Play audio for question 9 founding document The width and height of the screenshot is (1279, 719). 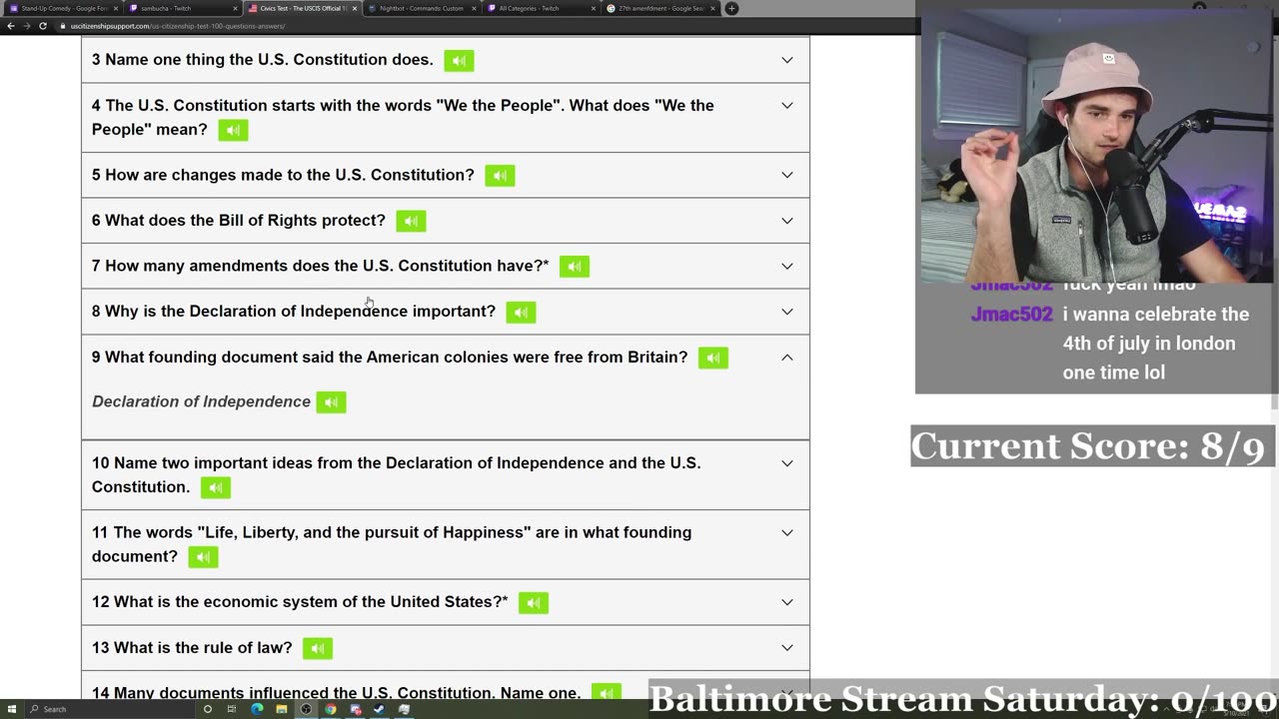712,358
